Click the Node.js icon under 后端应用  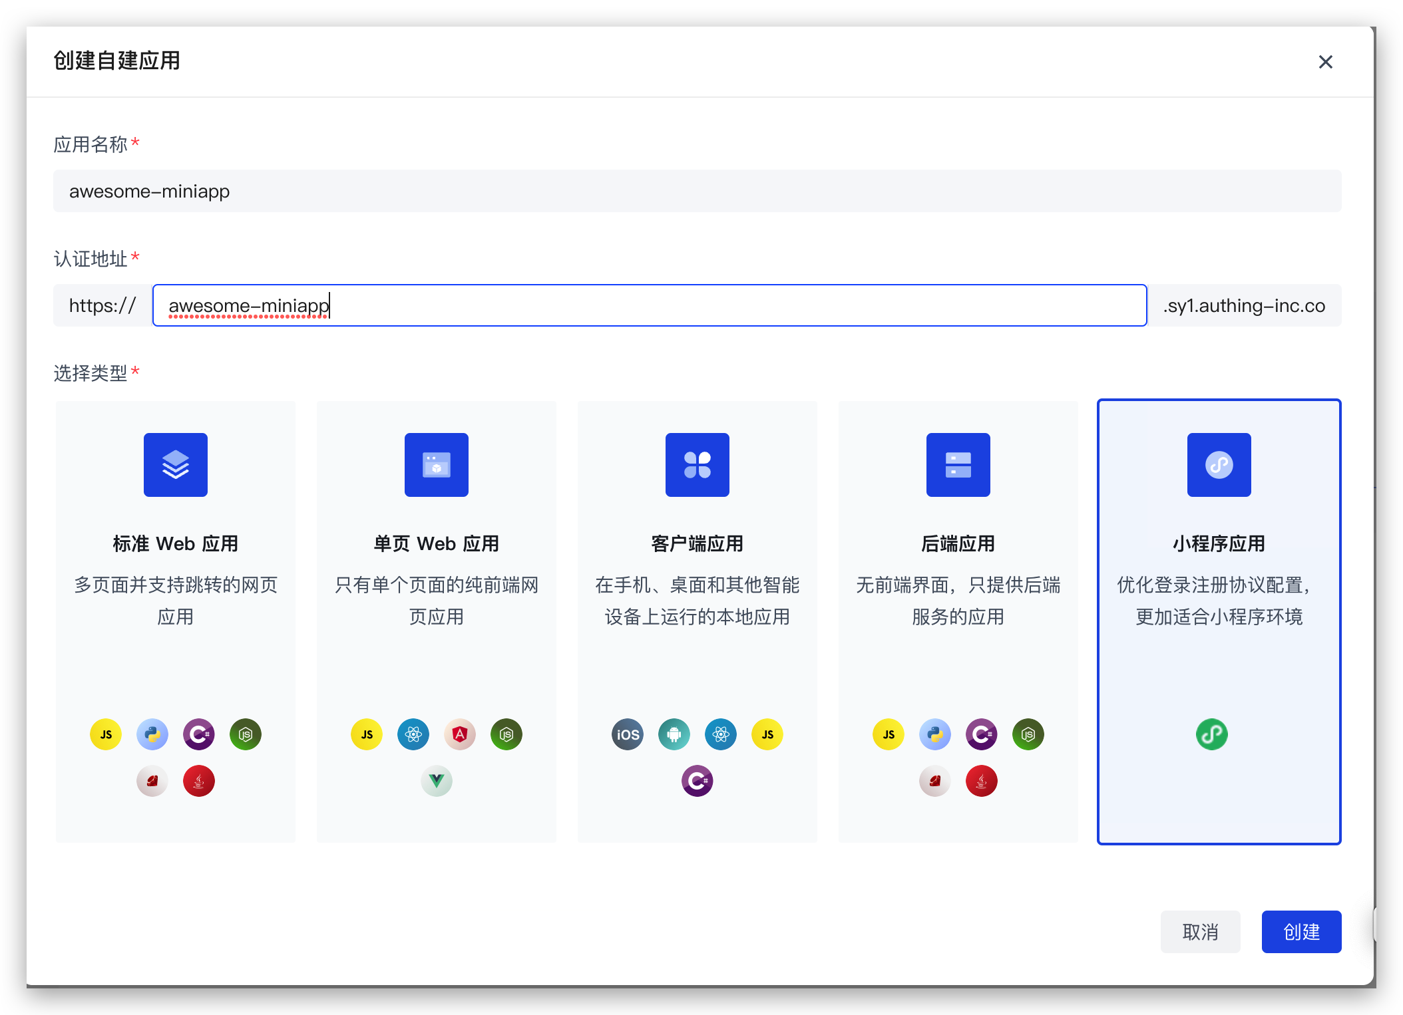[1028, 734]
